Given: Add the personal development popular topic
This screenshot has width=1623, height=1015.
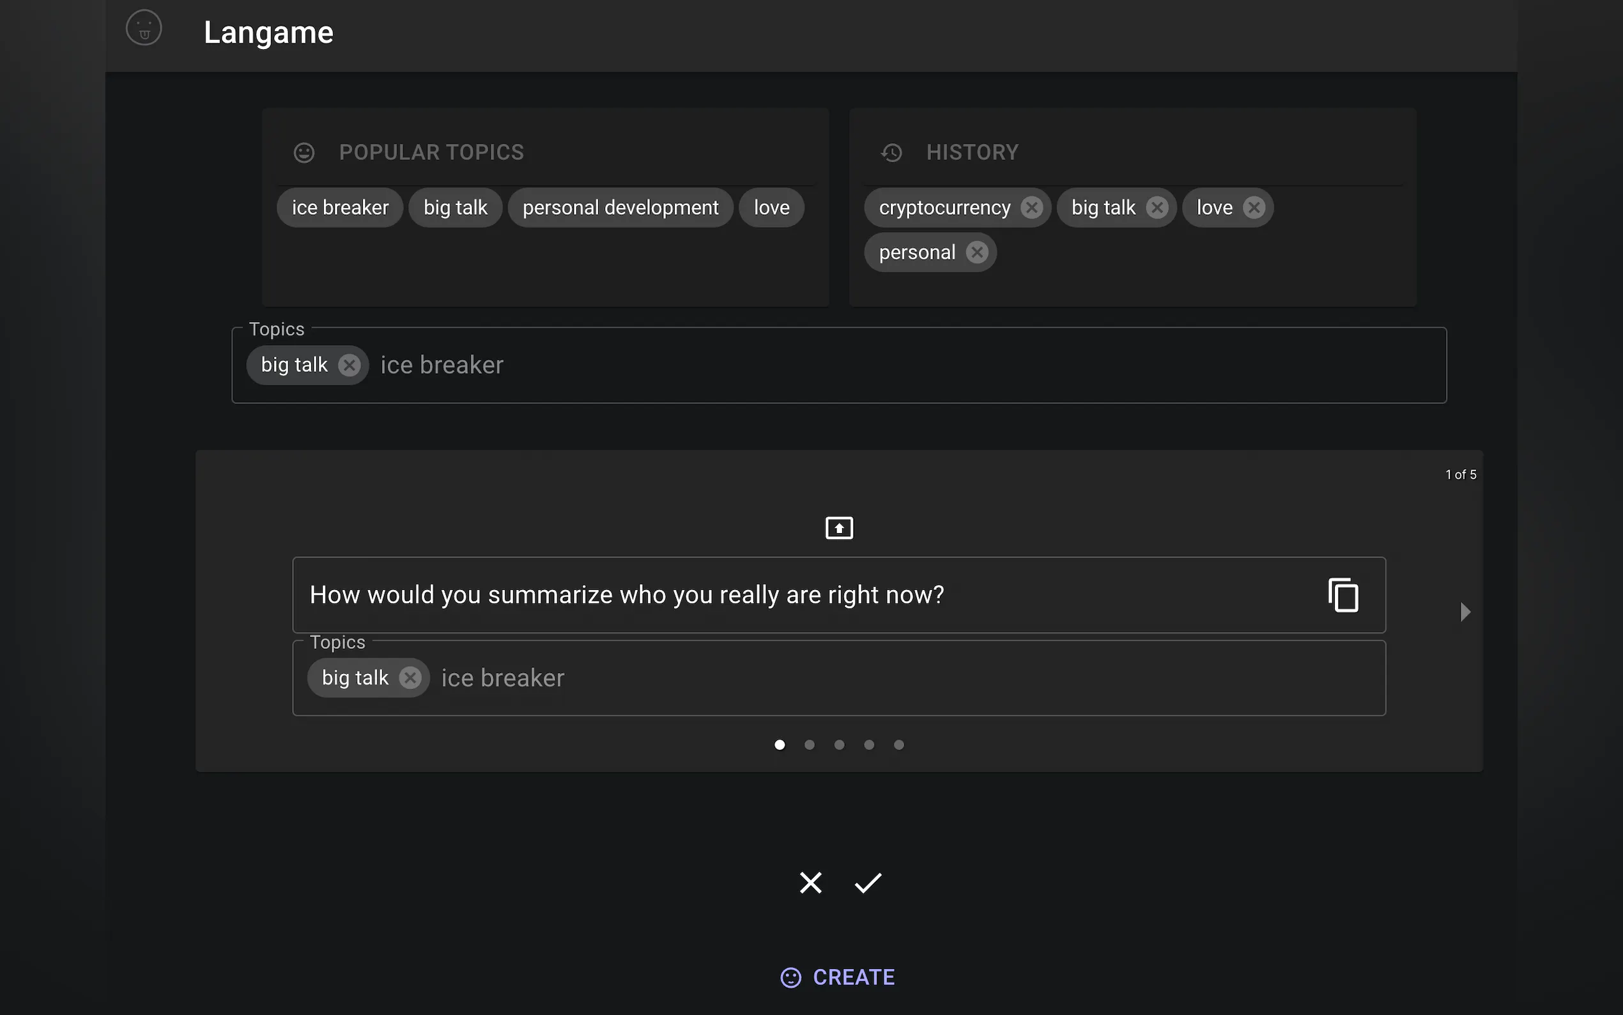Looking at the screenshot, I should 620,208.
